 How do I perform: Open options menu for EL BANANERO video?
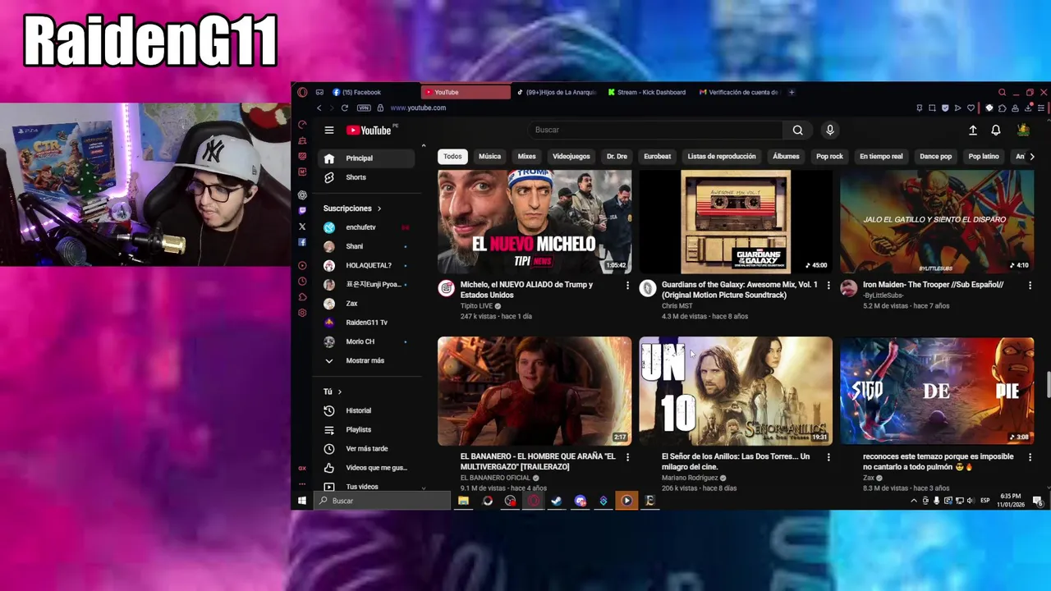[x=627, y=456]
